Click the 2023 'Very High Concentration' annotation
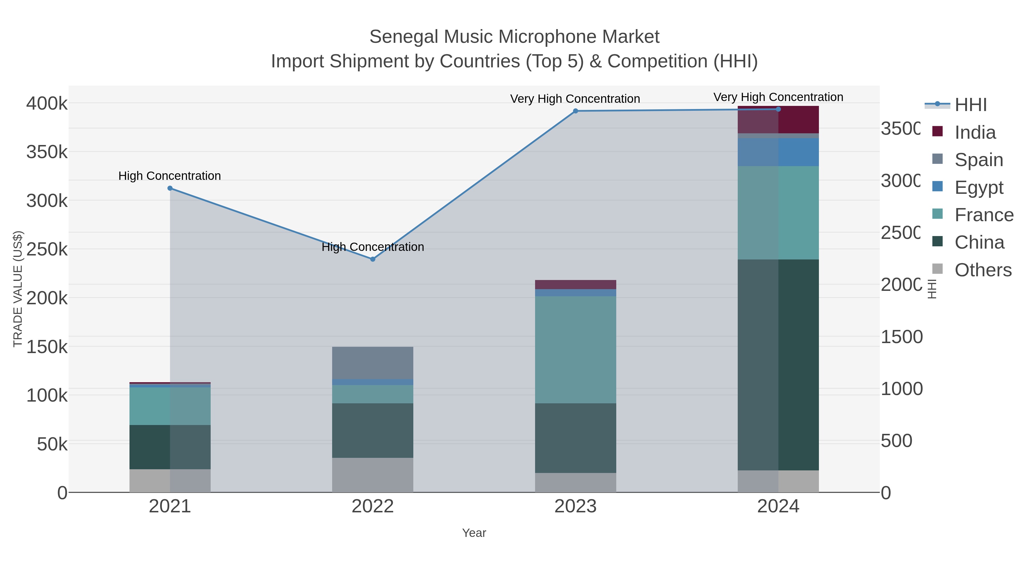1029x578 pixels. [x=575, y=98]
